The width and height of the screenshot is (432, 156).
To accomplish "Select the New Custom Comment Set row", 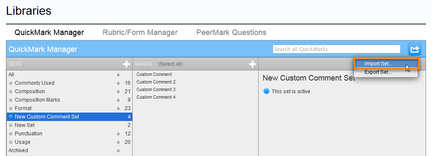I will 70,117.
